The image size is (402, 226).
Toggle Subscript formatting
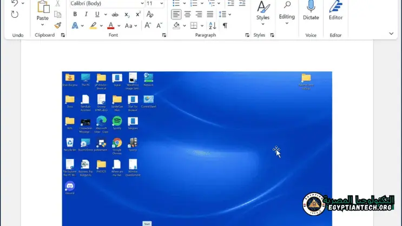pos(127,15)
